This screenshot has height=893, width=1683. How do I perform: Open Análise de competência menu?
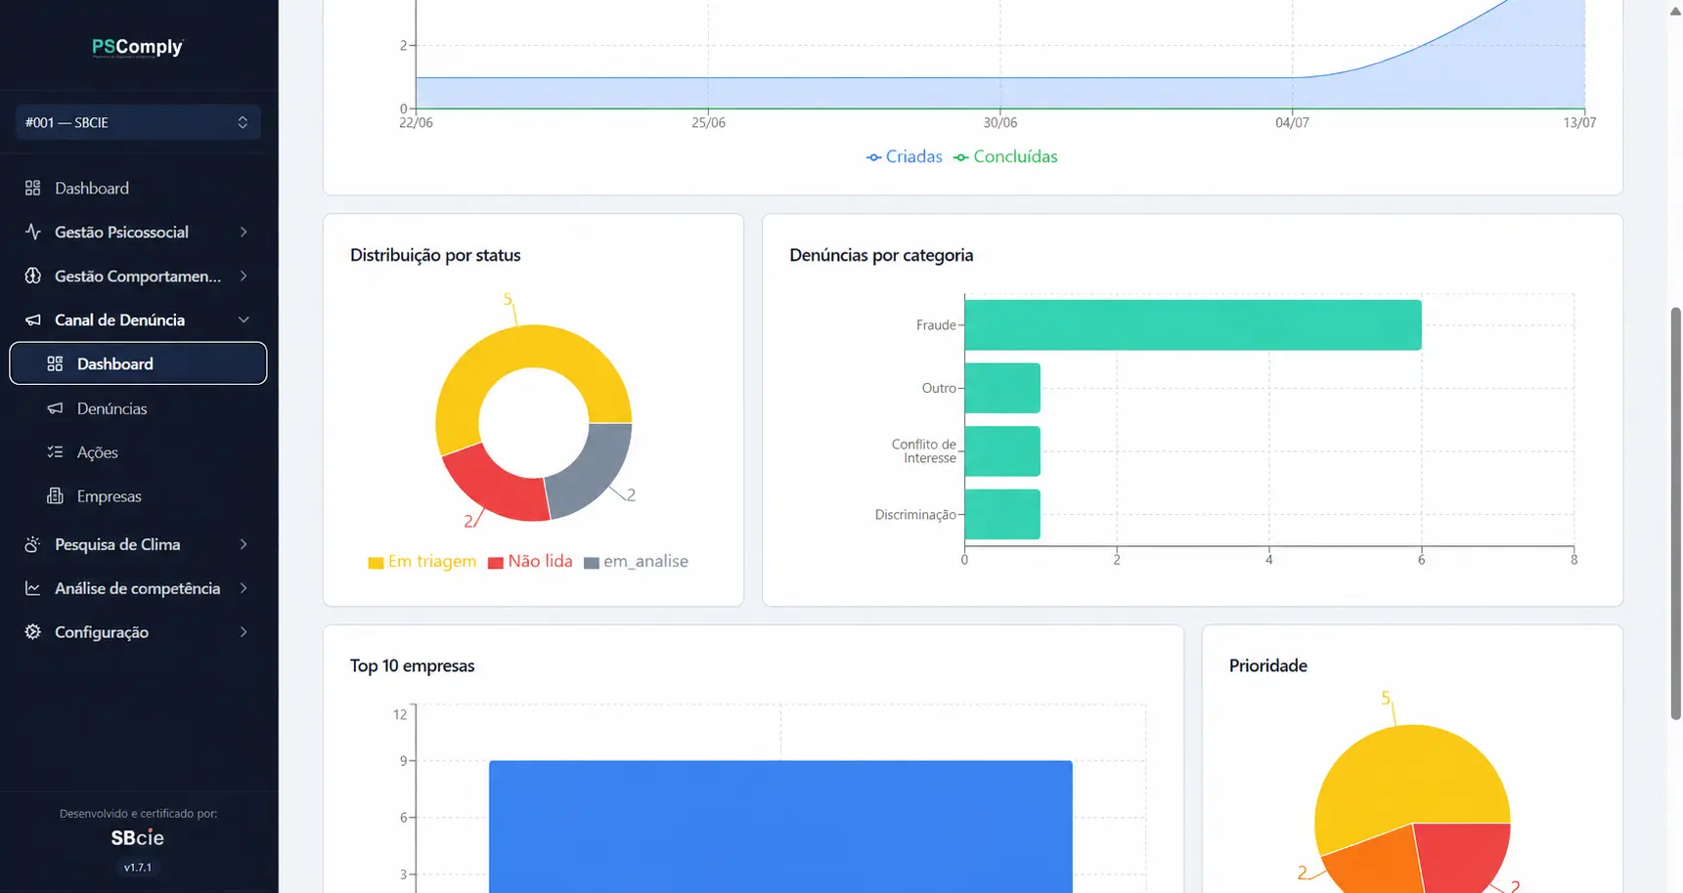[x=138, y=588]
